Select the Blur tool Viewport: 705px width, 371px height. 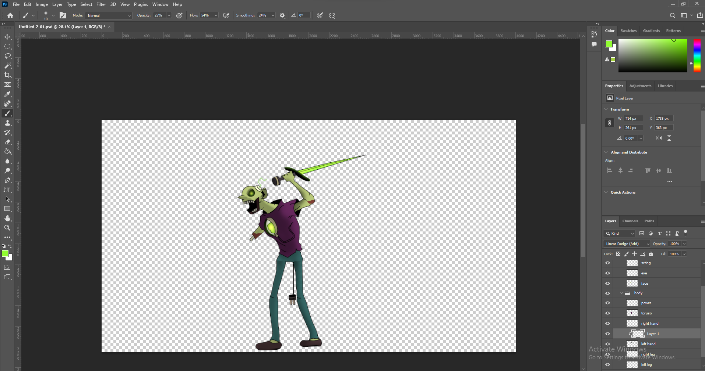(7, 161)
